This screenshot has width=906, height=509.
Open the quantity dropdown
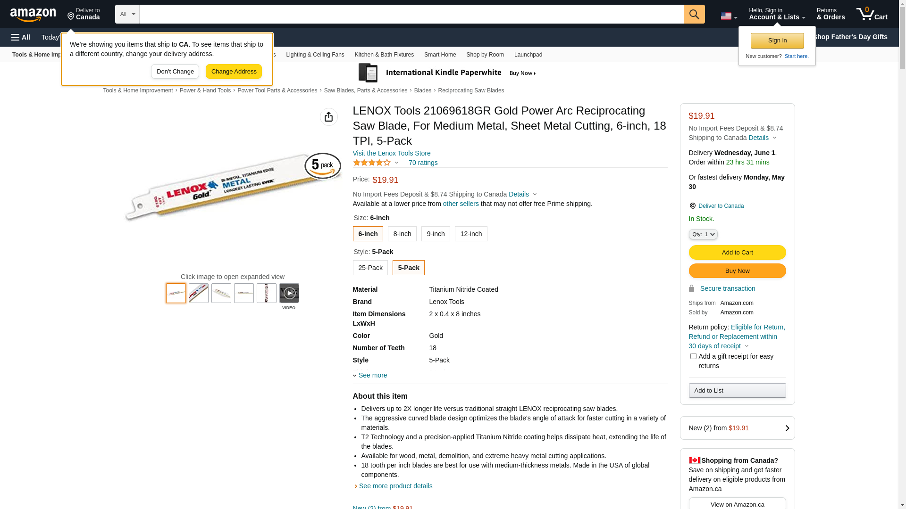pyautogui.click(x=703, y=234)
